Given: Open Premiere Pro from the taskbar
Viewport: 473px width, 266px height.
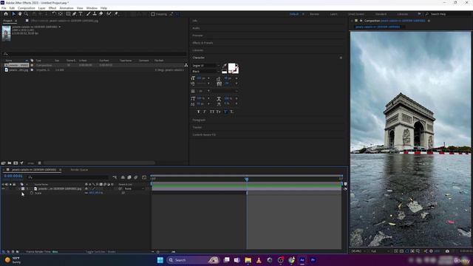Looking at the screenshot, I should click(313, 260).
